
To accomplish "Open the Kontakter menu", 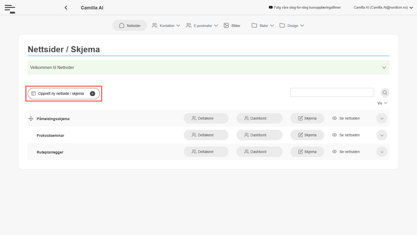I will pyautogui.click(x=166, y=26).
